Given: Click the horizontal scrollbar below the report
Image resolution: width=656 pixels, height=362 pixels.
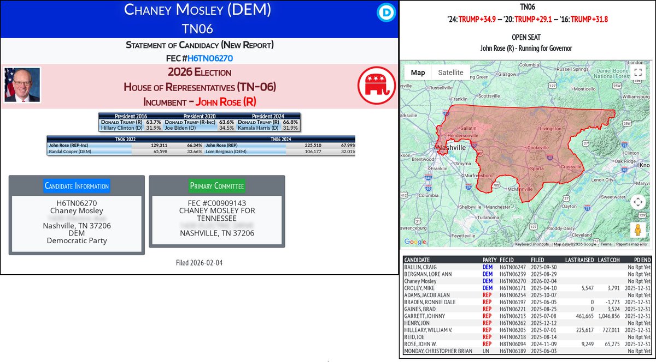Looking at the screenshot, I should 328,359.
